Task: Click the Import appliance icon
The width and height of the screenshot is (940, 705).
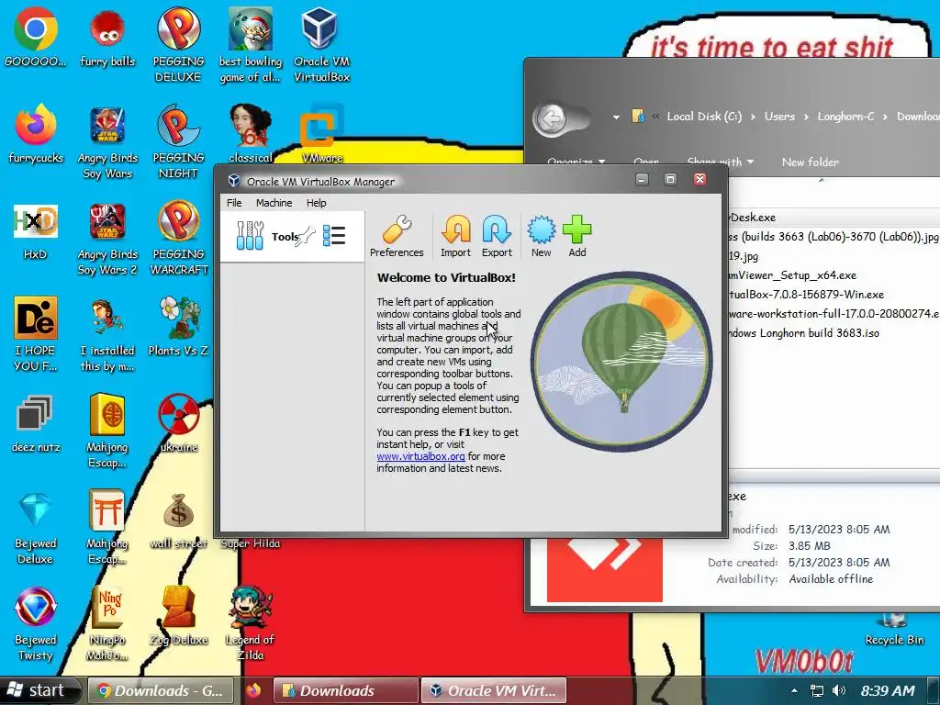Action: (455, 236)
